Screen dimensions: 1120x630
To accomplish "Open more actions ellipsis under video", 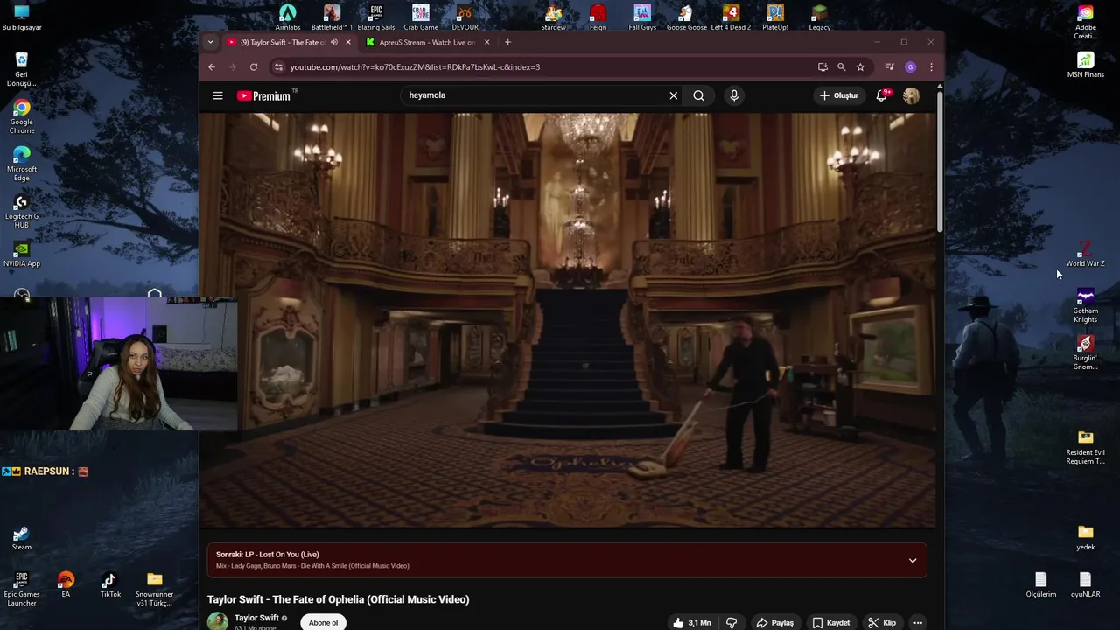I will click(918, 622).
